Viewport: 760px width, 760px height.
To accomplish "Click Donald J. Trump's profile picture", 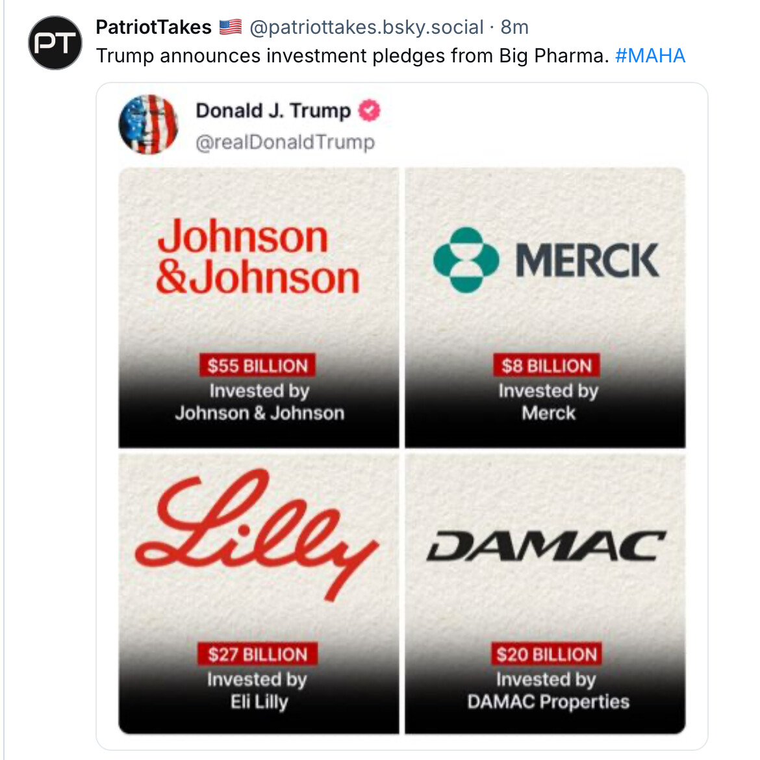I will tap(148, 125).
